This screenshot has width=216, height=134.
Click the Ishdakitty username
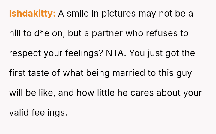click(x=32, y=14)
